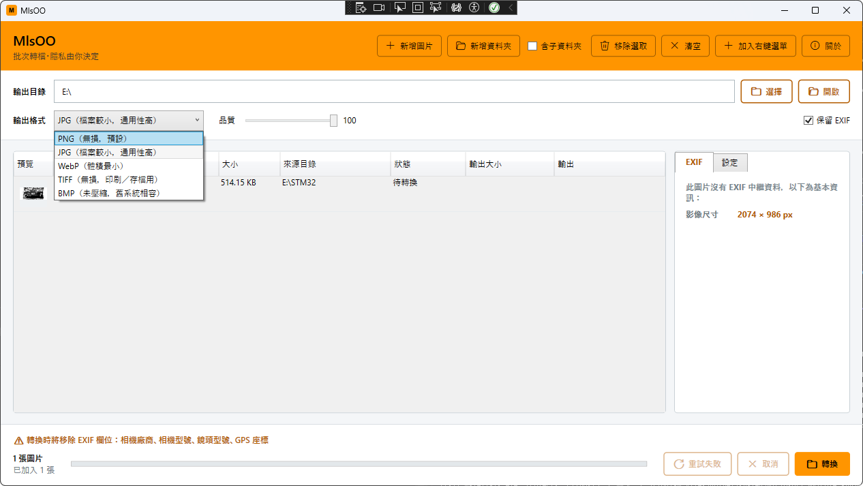Click the Track Focused Element icon in debug toolbar

436,7
